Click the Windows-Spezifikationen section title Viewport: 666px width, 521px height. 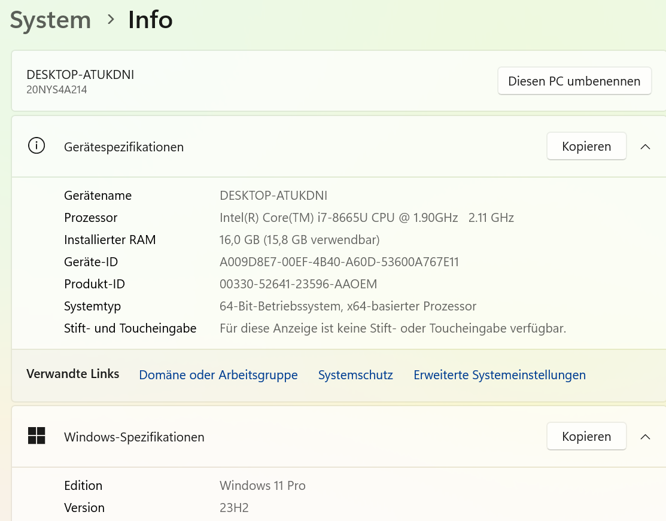point(134,437)
